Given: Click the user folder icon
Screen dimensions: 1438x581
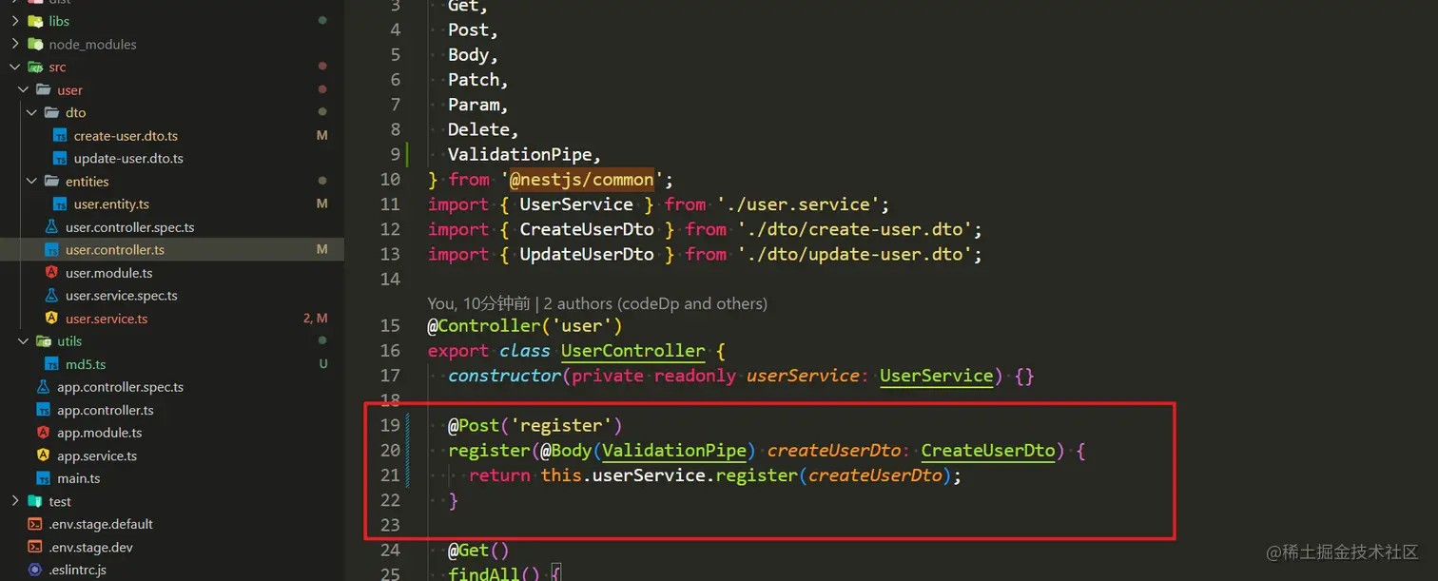Looking at the screenshot, I should point(44,89).
